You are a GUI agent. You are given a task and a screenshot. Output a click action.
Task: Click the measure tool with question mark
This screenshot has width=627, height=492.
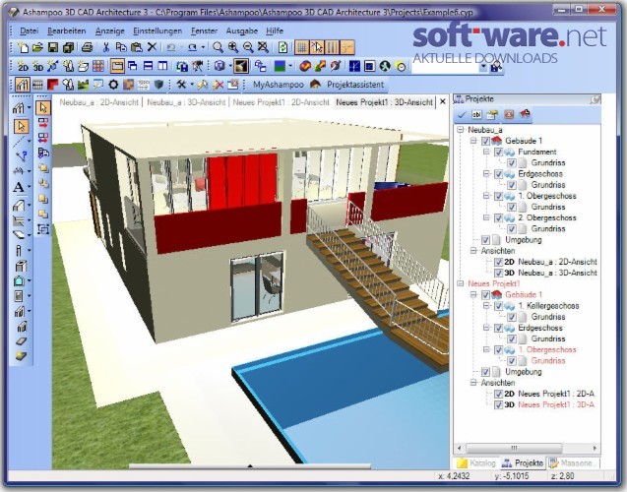tap(21, 156)
